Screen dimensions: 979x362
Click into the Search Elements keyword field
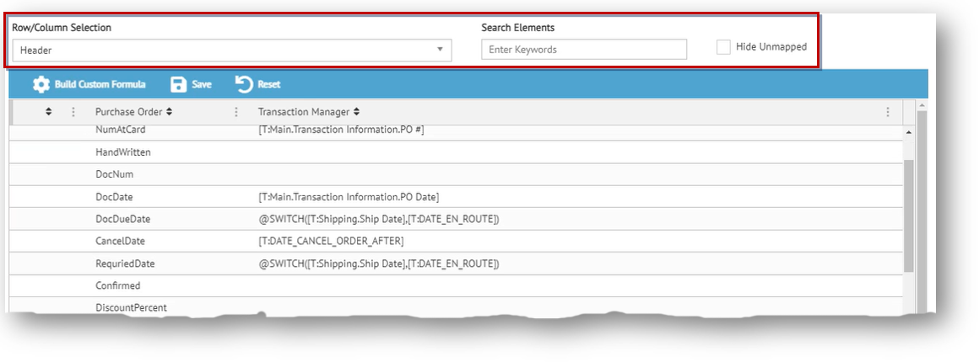click(x=584, y=50)
